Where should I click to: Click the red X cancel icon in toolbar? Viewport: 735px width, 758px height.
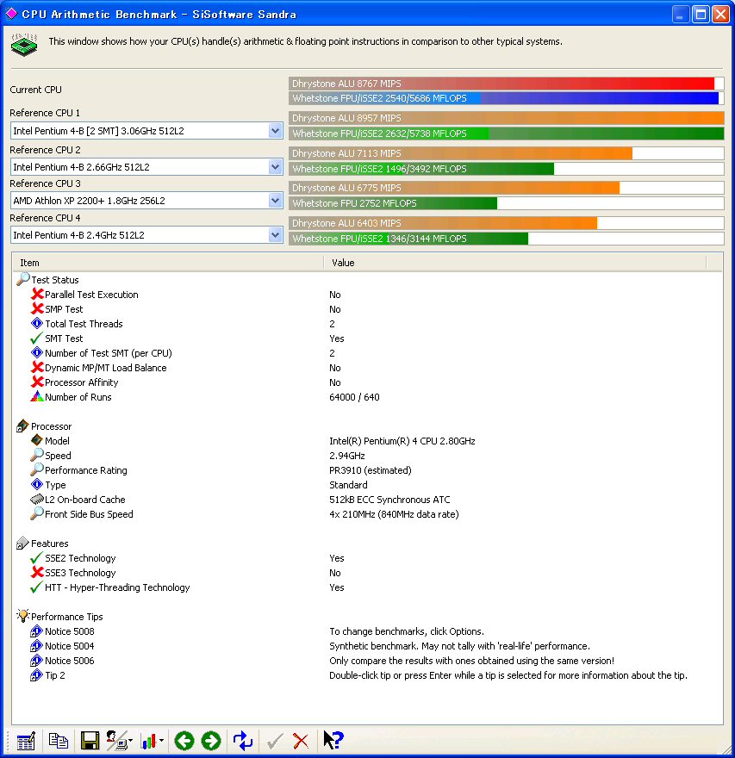(301, 741)
